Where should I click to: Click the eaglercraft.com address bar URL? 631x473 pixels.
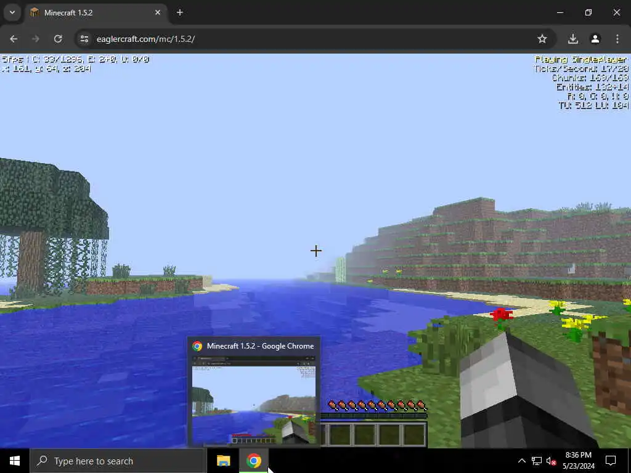tap(145, 39)
